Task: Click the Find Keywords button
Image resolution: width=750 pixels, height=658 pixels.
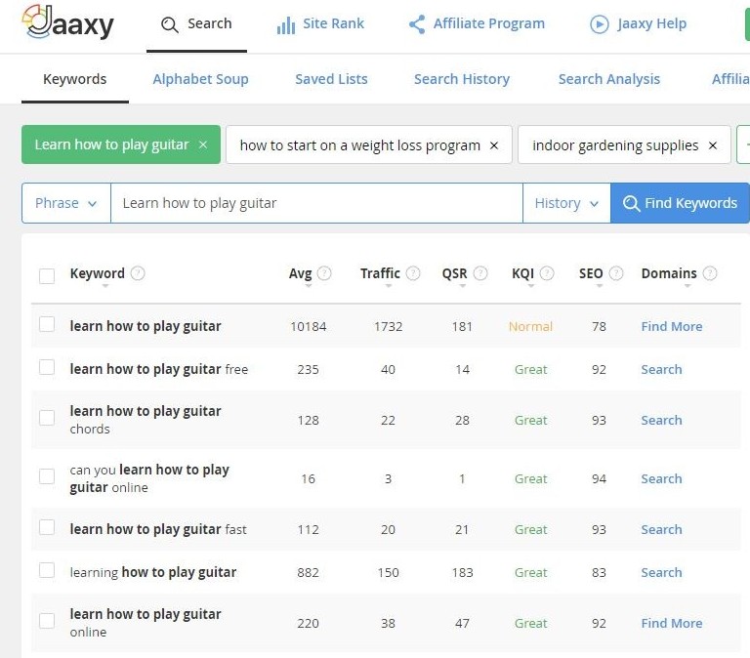Action: point(680,203)
